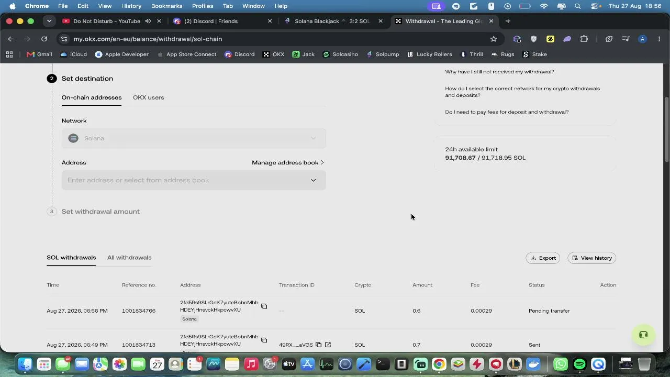The width and height of the screenshot is (670, 377).
Task: Copy transaction ID 49RX...aVGS
Action: tap(318, 345)
